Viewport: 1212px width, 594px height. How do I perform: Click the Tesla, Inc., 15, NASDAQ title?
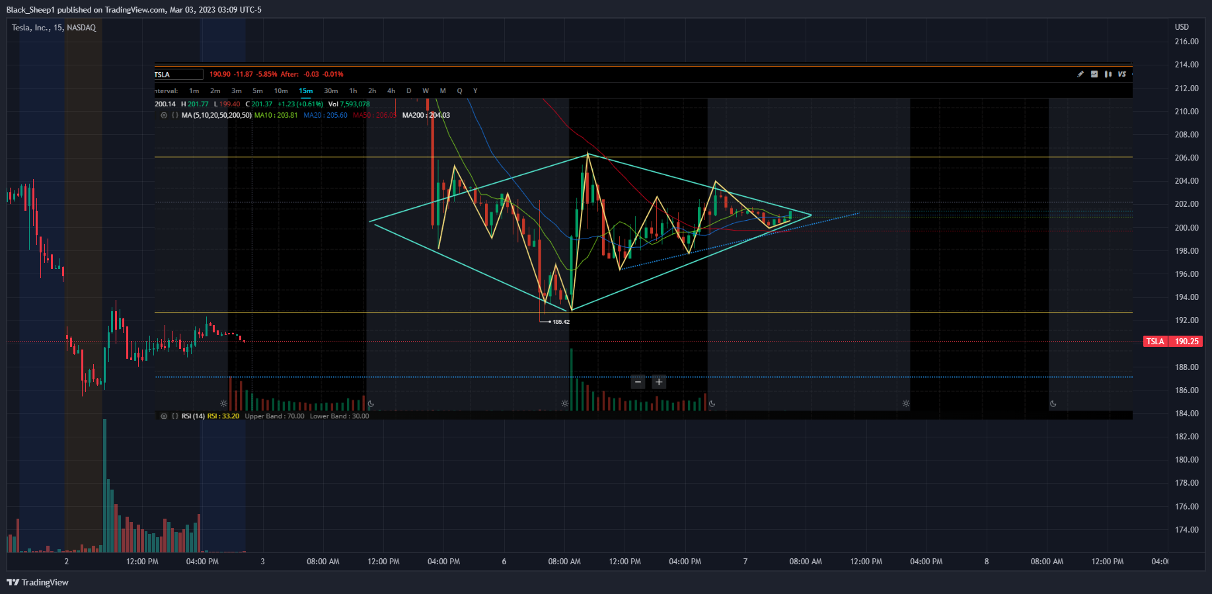[54, 28]
